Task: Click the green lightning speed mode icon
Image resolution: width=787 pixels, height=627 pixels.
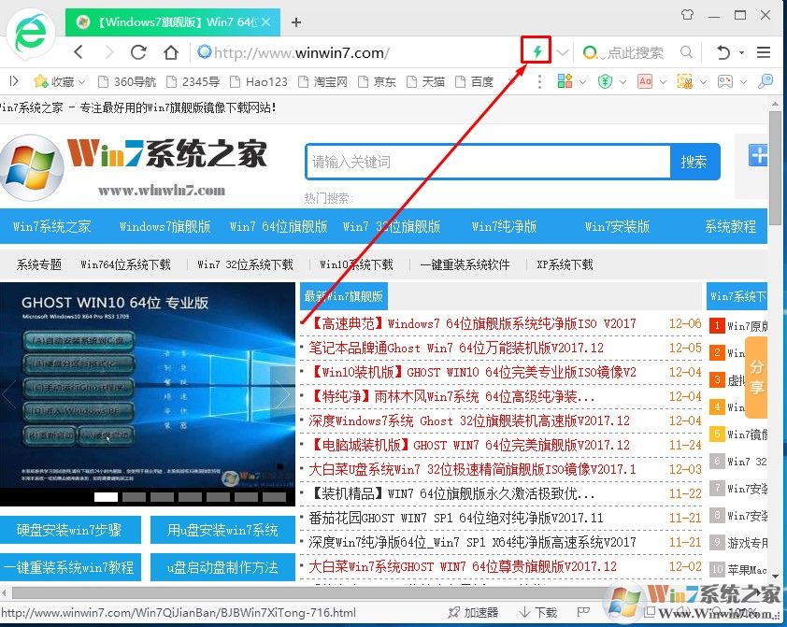Action: coord(537,50)
